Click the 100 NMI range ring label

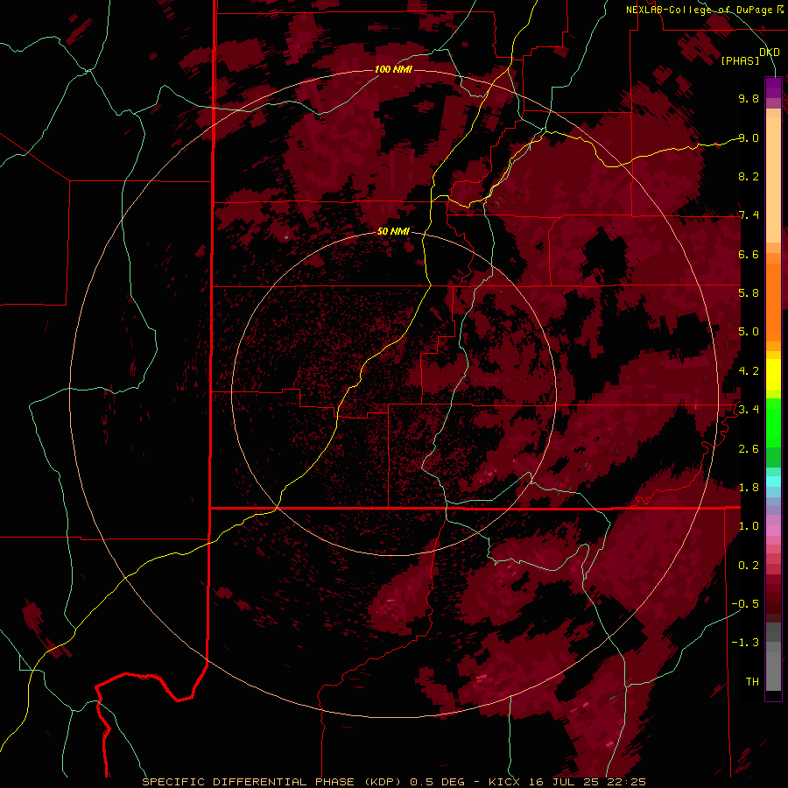(393, 69)
